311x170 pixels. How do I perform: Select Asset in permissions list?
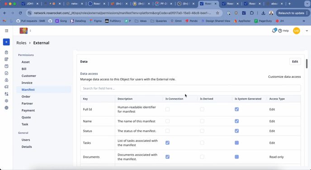coord(26,62)
